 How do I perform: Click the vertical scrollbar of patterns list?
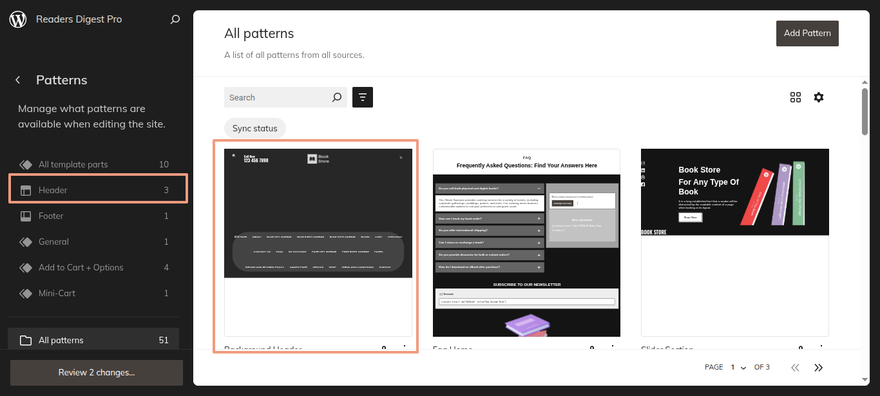coord(865,112)
